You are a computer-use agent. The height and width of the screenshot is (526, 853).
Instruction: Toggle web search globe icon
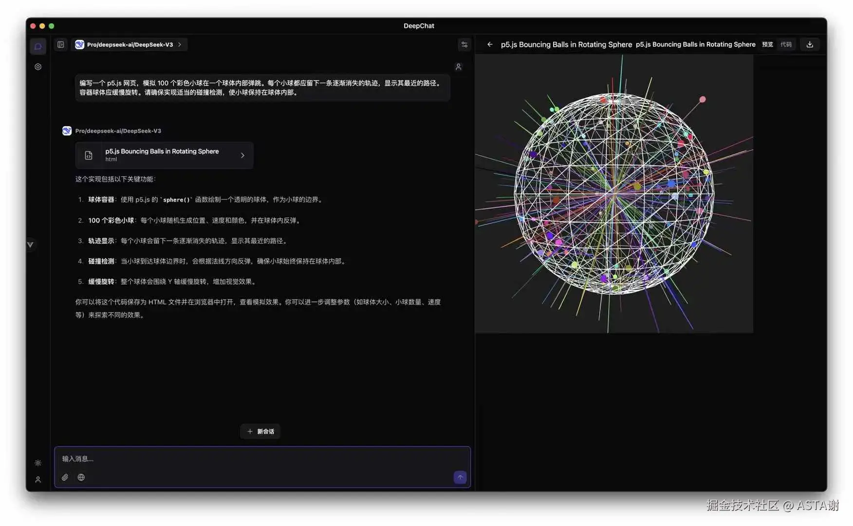point(81,477)
